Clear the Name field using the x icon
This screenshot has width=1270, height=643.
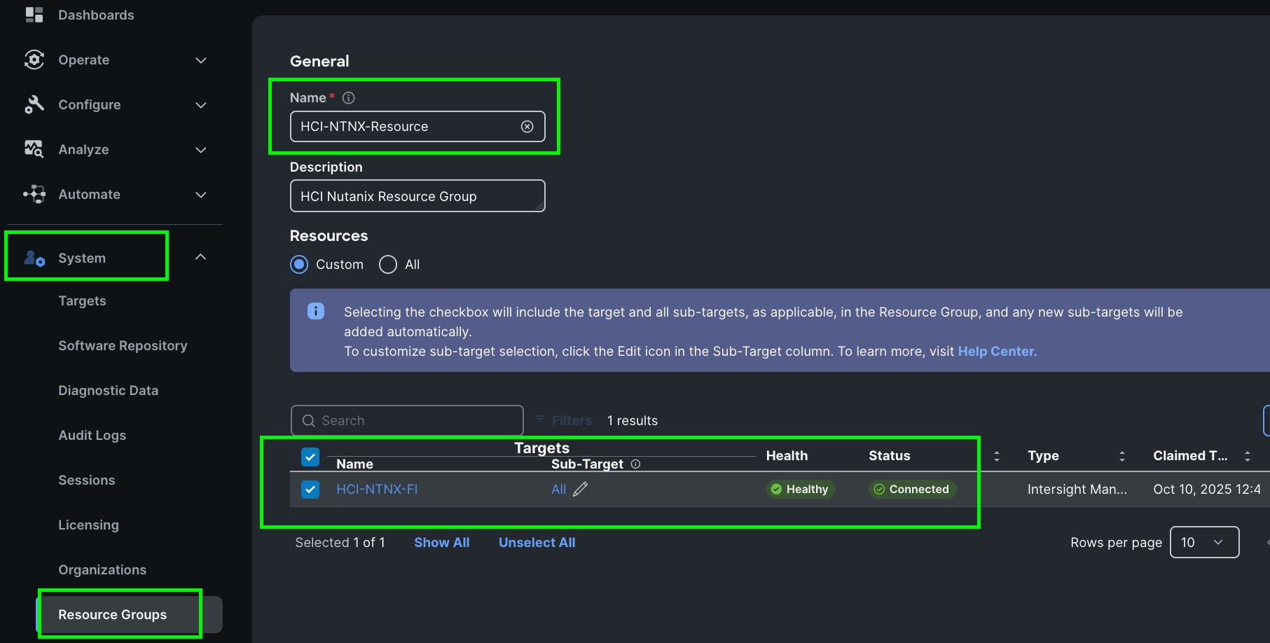coord(527,126)
